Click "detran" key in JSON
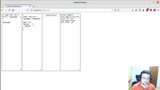Image resolution: width=160 pixels, height=90 pixels. click(x=26, y=24)
